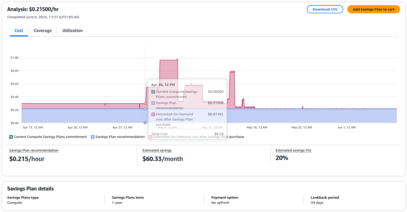Click the teal commitment swatch inside the tooltip
This screenshot has height=212, width=407.
coord(153,92)
